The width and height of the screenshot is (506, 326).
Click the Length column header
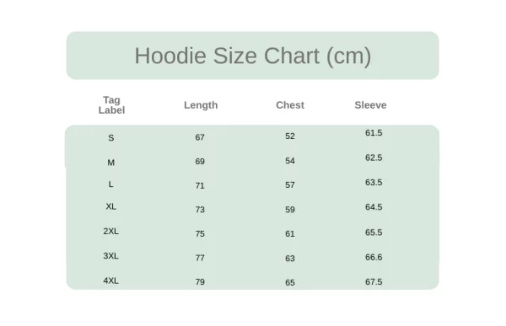(x=201, y=105)
